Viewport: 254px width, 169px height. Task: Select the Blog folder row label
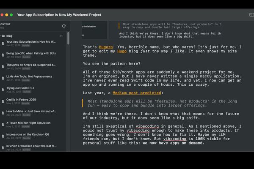(9, 36)
